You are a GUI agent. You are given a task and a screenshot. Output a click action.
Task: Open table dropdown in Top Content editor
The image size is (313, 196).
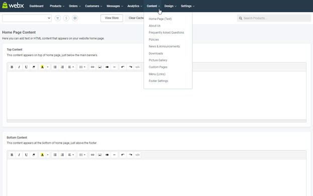82,67
